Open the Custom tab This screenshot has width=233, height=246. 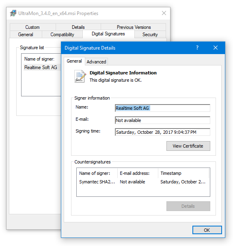(x=32, y=27)
